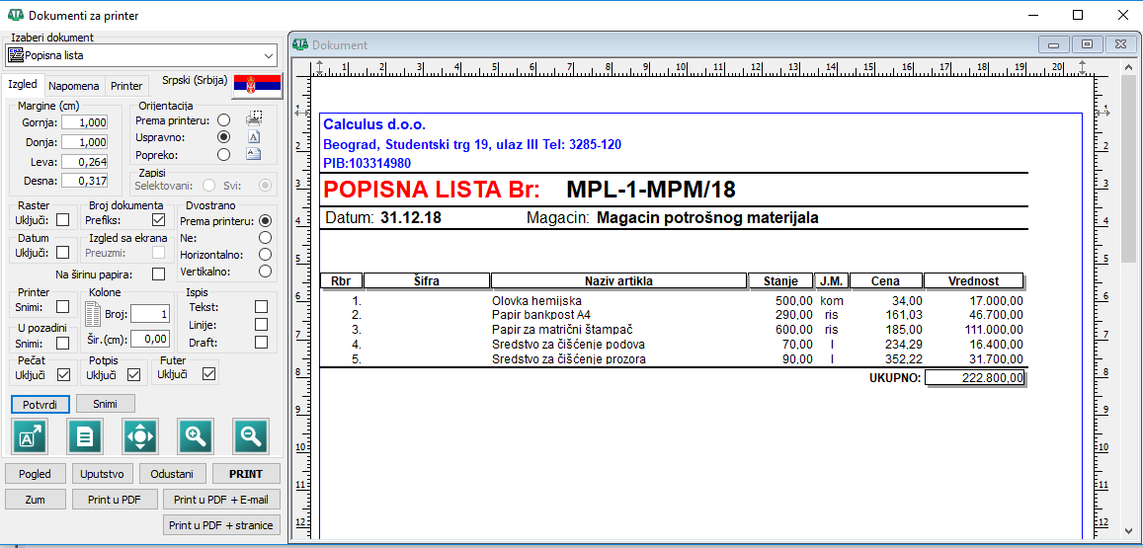Click the Zum button

pos(35,500)
